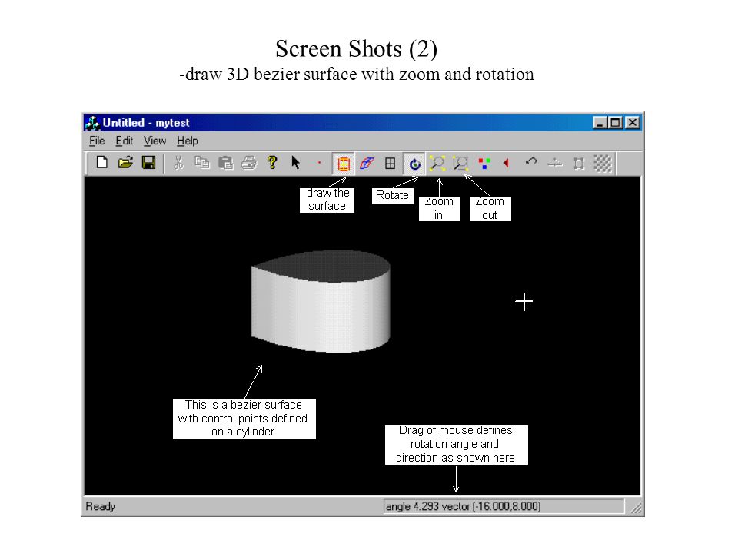The image size is (738, 553).
Task: Click the grayed plane icon after undo
Action: tap(555, 163)
